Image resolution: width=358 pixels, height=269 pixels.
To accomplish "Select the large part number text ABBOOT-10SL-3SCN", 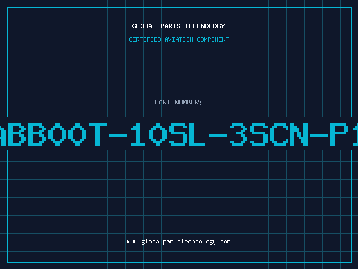I will pos(179,134).
